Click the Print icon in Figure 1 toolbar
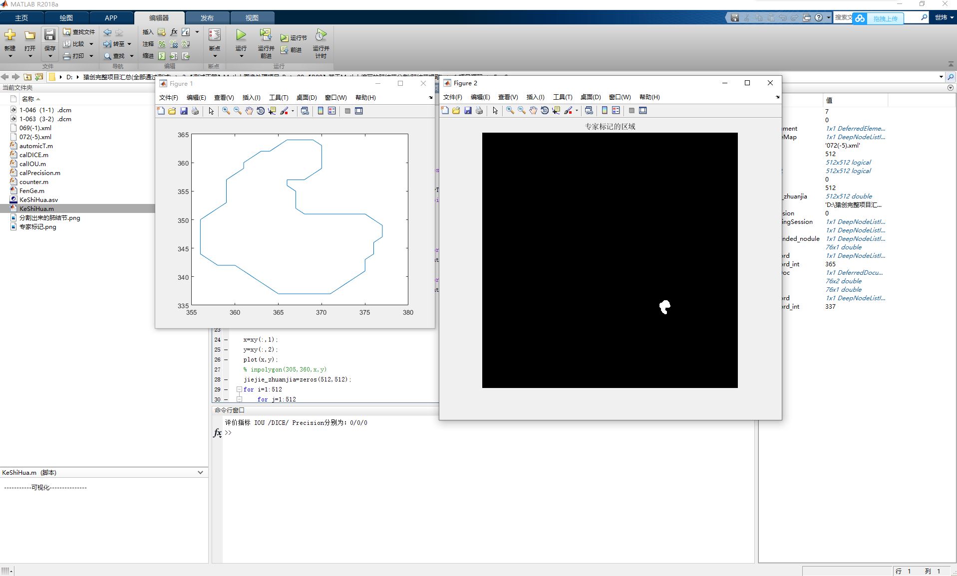The width and height of the screenshot is (957, 576). click(195, 111)
